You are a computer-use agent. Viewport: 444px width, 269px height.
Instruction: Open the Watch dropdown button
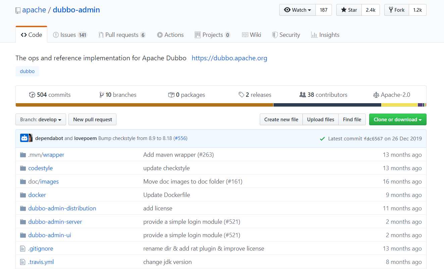tap(297, 10)
